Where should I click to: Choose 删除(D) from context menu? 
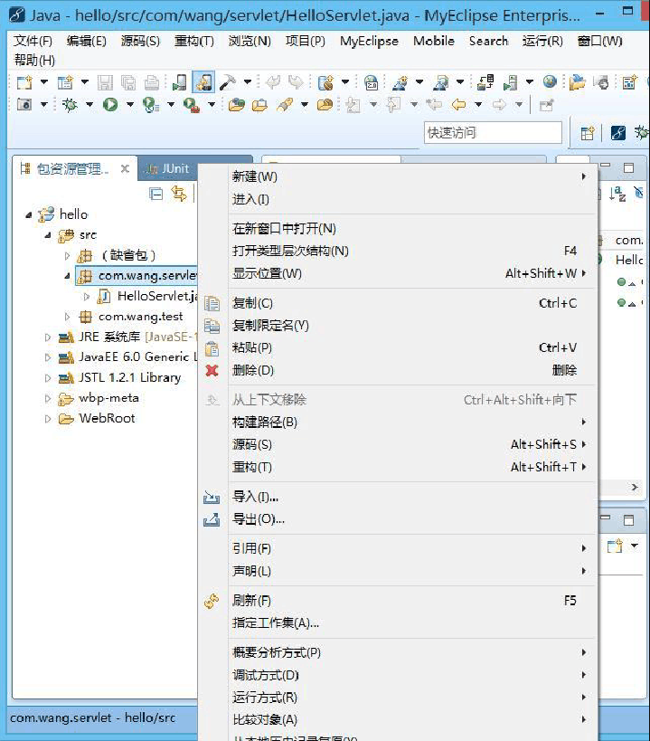tap(398, 371)
